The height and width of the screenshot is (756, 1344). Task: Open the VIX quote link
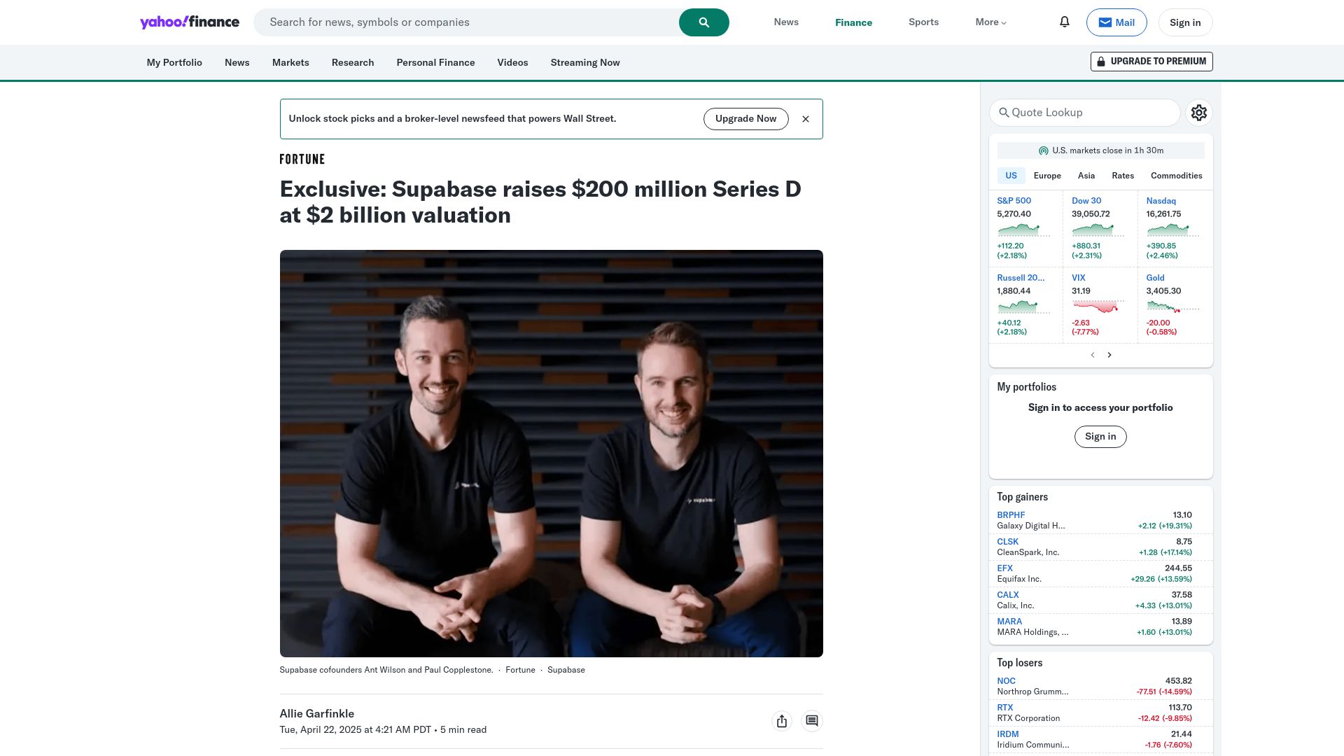1078,278
